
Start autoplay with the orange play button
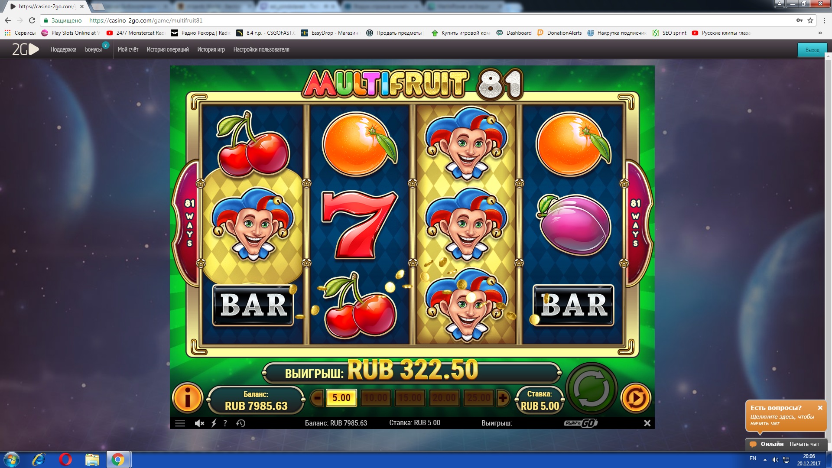pyautogui.click(x=636, y=397)
